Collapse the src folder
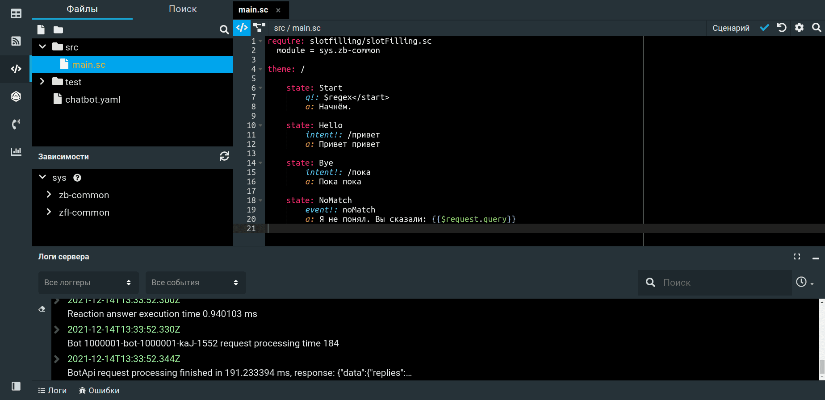This screenshot has width=825, height=400. pos(42,46)
